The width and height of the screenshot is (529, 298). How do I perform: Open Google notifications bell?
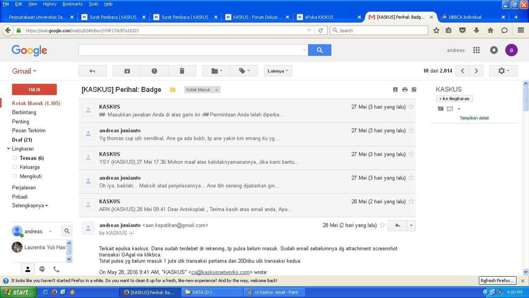coord(494,50)
